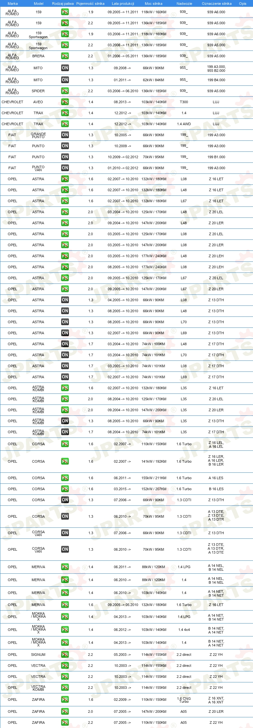The height and width of the screenshot is (728, 253).
Task: Click the diesel ON icon in the Opel Astra L69 Z 13 DTH row
Action: [65, 333]
